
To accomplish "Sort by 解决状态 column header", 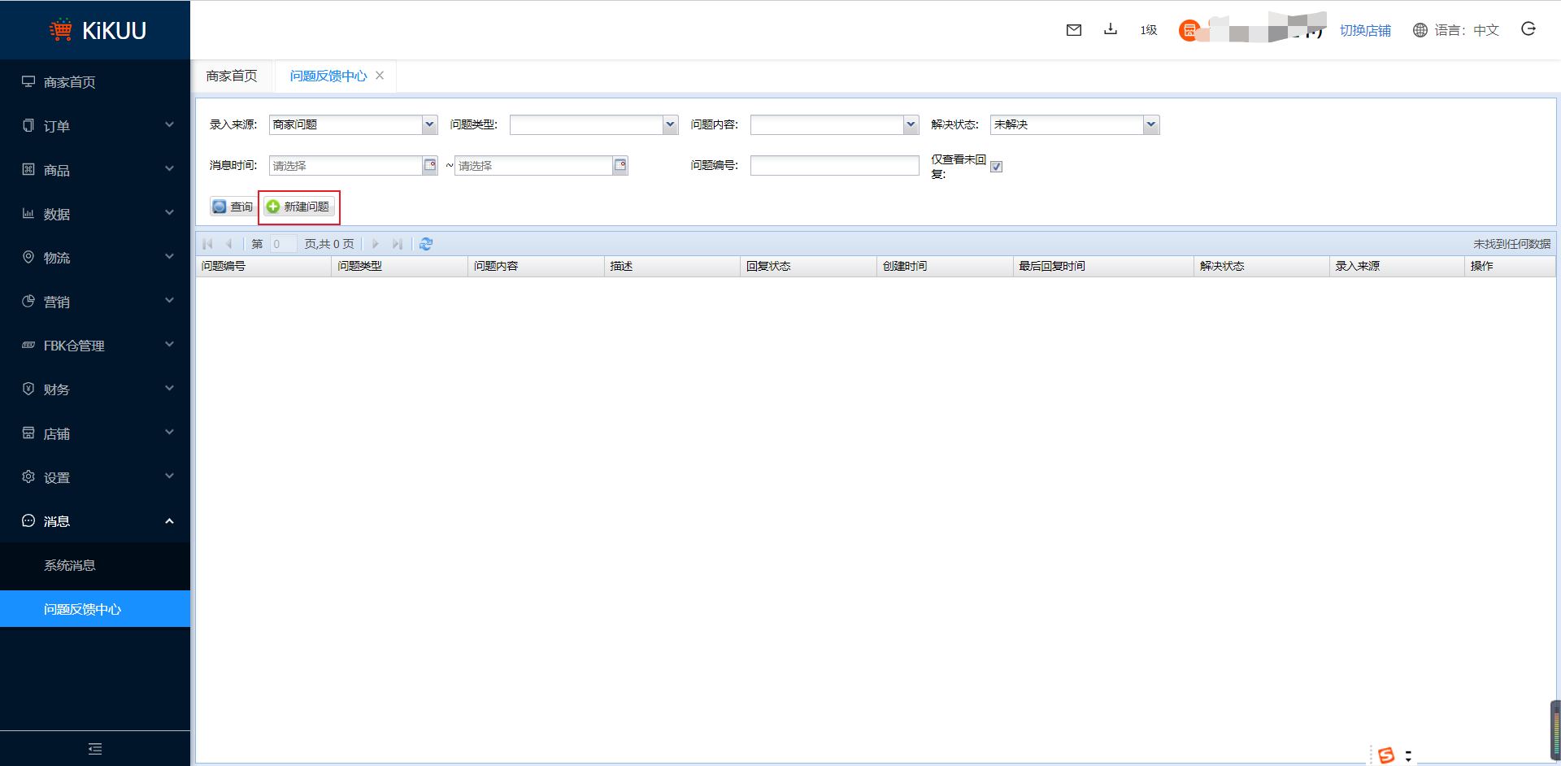I will 1262,266.
